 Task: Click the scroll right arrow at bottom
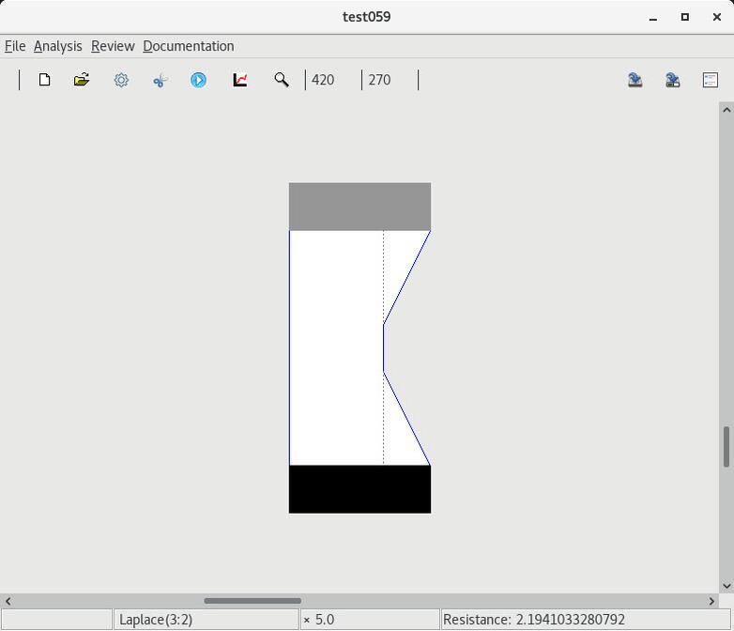coord(711,601)
